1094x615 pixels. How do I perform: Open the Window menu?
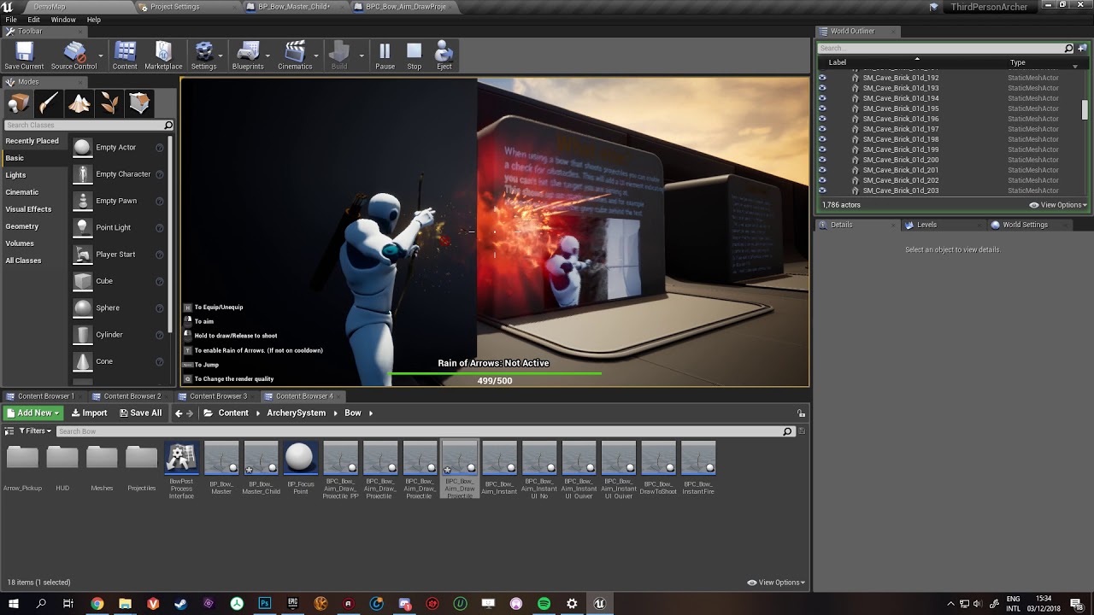click(63, 20)
